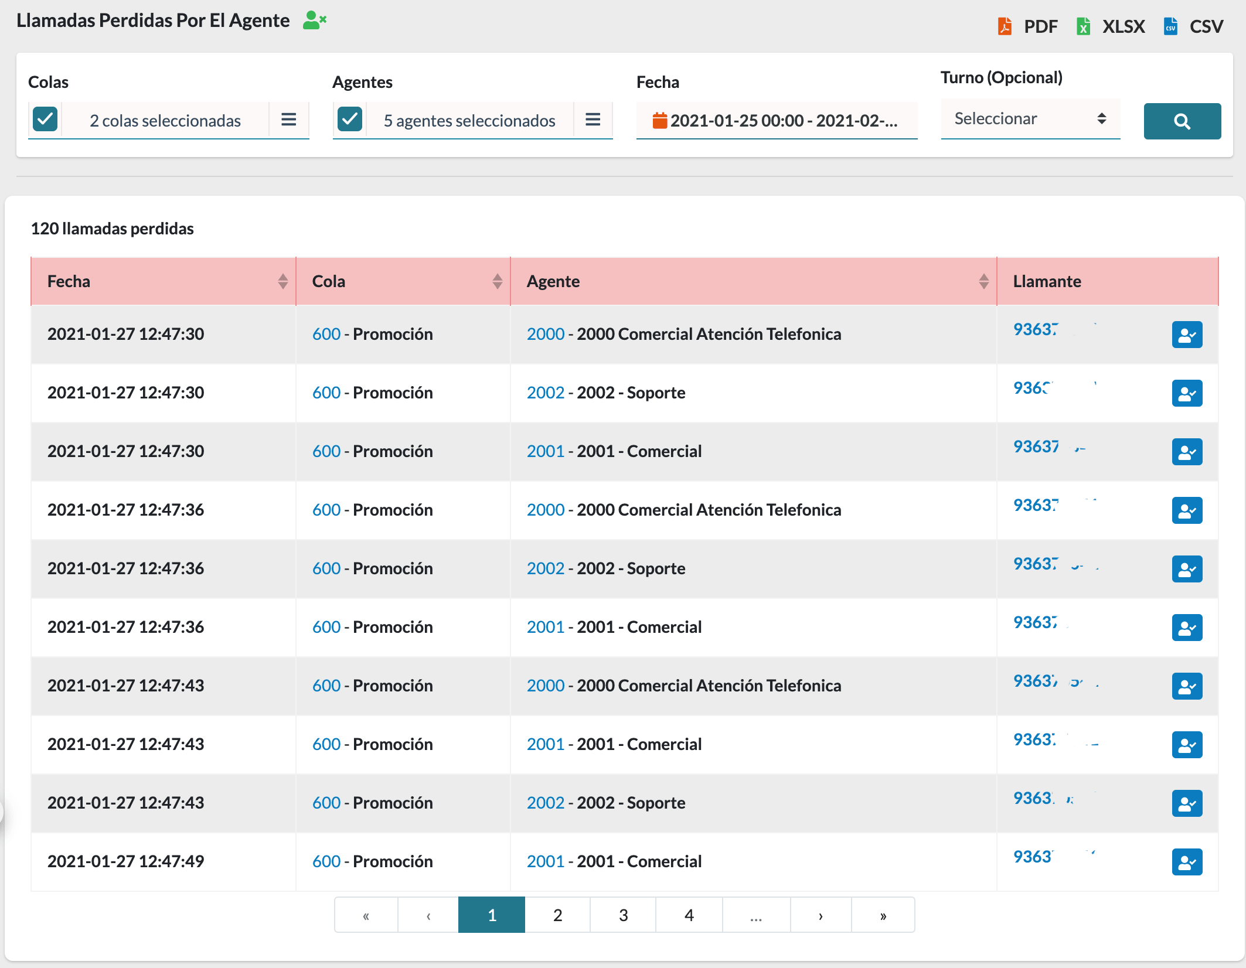The height and width of the screenshot is (968, 1246).
Task: Click contact icon for 12:47:30 agent 2001 row
Action: [x=1187, y=452]
